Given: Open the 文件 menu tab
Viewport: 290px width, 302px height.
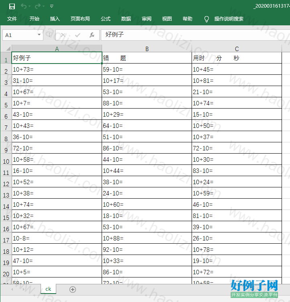Looking at the screenshot, I should click(12, 18).
